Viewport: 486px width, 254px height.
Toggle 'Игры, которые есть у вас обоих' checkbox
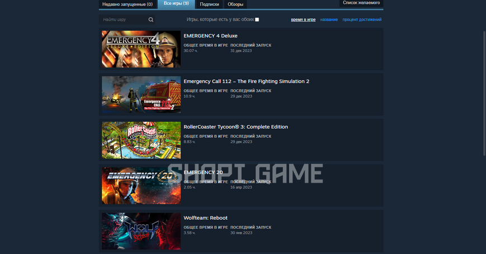coord(257,20)
